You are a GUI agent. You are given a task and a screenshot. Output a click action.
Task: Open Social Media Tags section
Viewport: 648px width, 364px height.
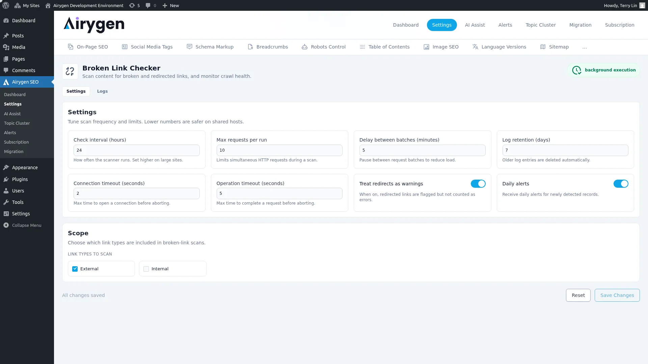[147, 47]
